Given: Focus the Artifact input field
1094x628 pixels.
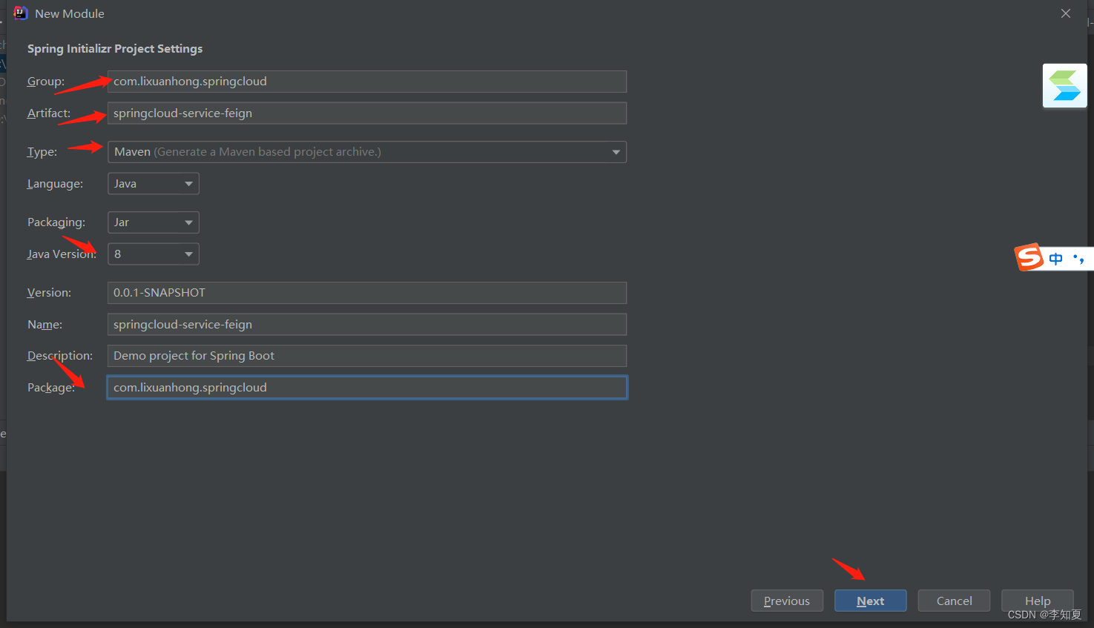Looking at the screenshot, I should [x=367, y=113].
